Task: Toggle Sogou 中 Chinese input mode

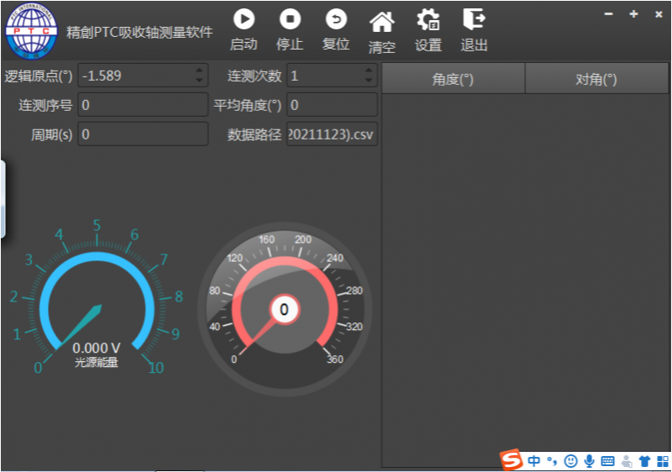Action: pos(534,460)
